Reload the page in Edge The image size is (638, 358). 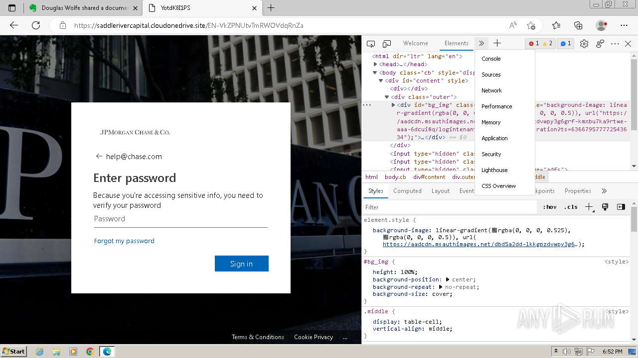coord(36,25)
